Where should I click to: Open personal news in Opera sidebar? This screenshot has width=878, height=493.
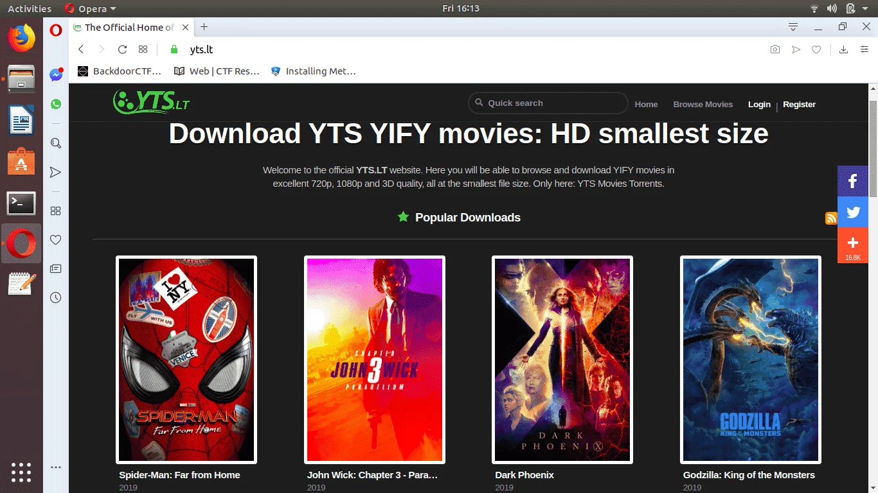coord(56,268)
